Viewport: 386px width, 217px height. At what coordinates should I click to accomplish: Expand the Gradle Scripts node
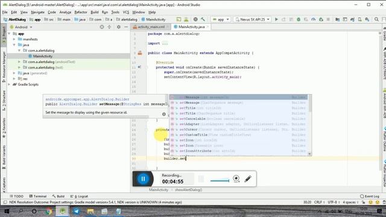tap(10, 84)
